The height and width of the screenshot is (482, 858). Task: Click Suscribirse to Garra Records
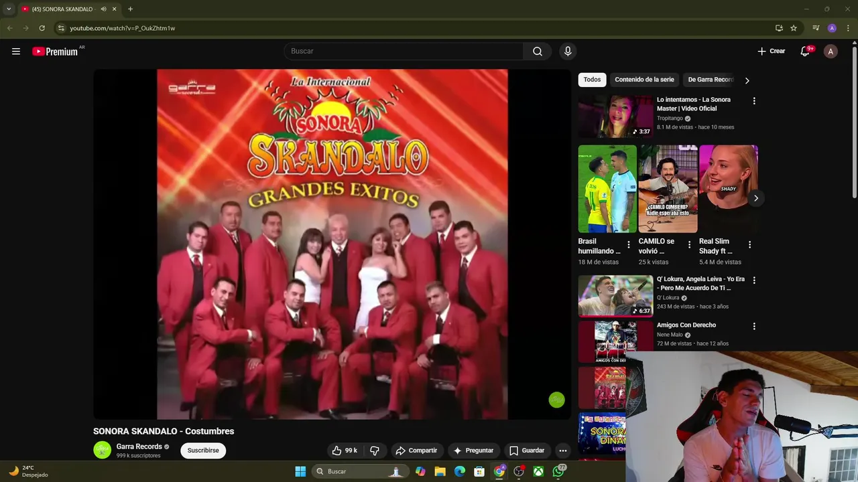coord(203,451)
